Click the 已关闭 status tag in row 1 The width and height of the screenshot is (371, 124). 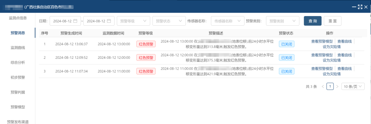click(x=286, y=44)
